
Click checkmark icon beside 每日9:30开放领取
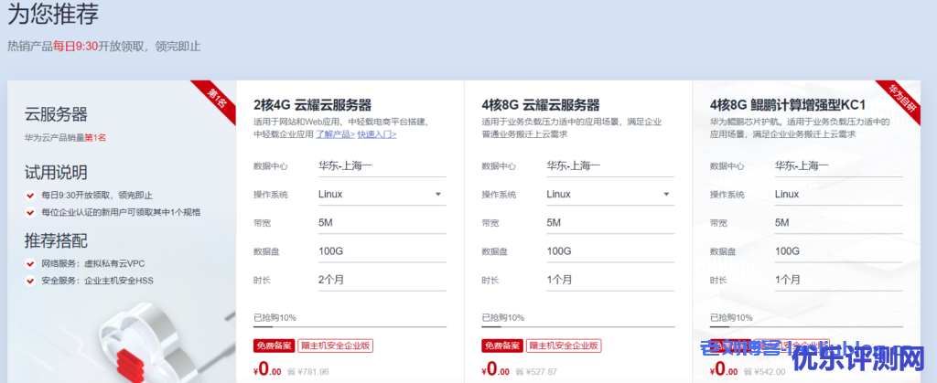coord(31,196)
